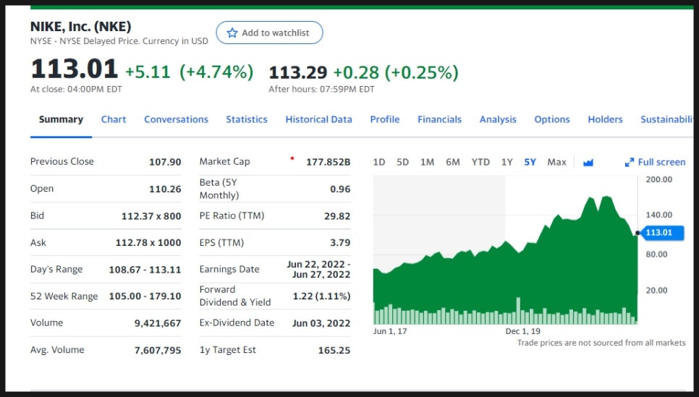Open the Conversations tab
The width and height of the screenshot is (699, 397).
tap(176, 119)
